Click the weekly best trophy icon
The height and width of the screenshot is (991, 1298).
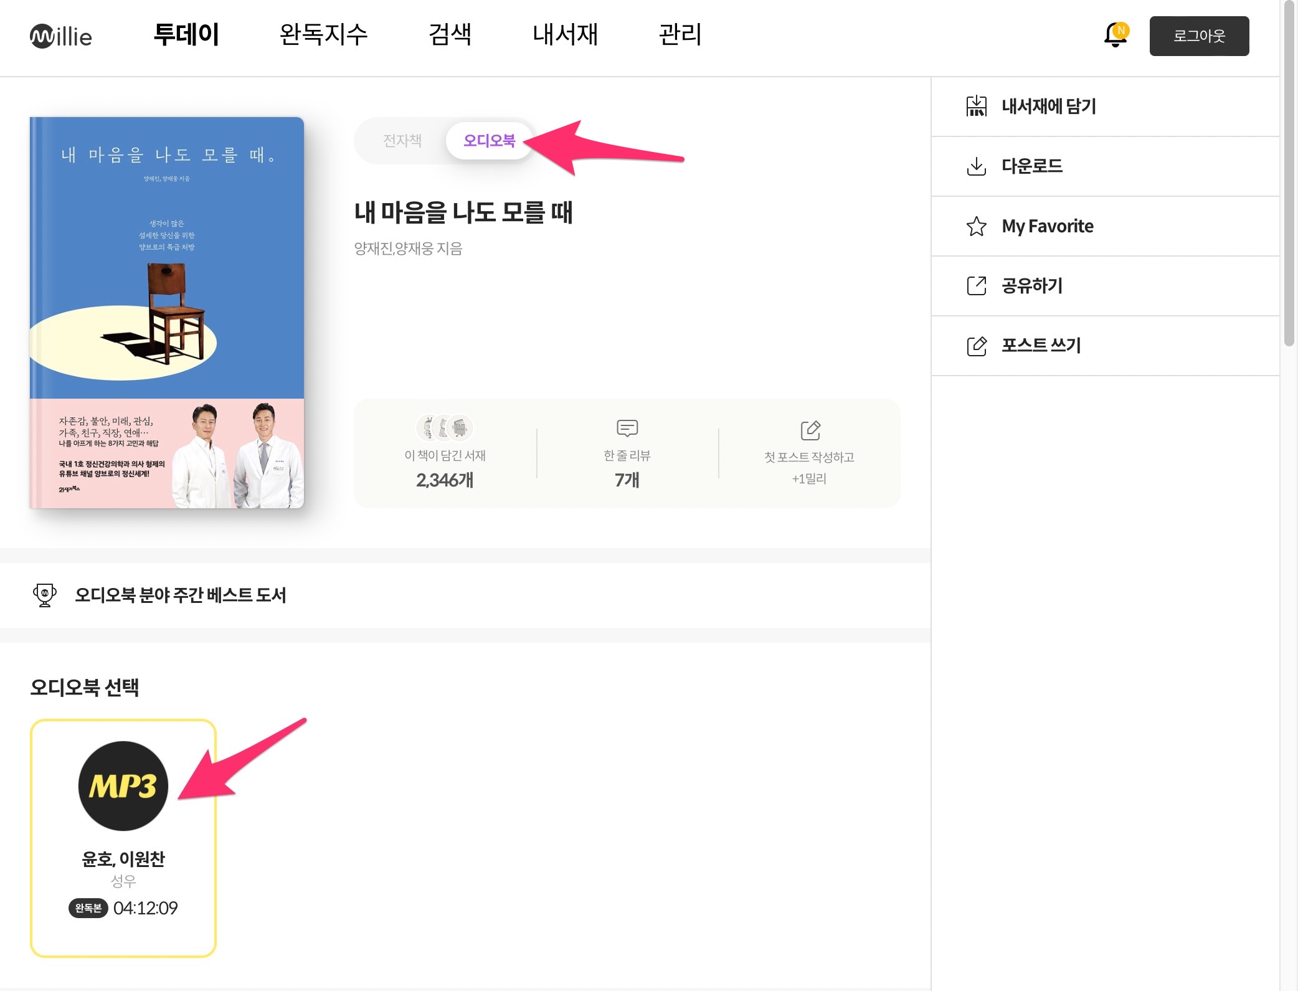coord(45,595)
